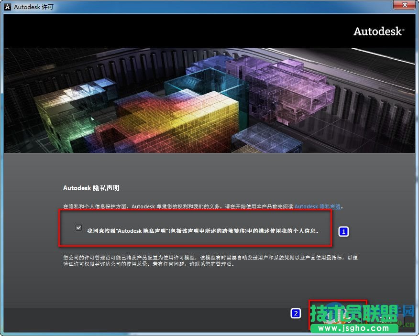Image resolution: width=419 pixels, height=336 pixels.
Task: Close the Autodesk 许可 window
Action: (x=404, y=6)
